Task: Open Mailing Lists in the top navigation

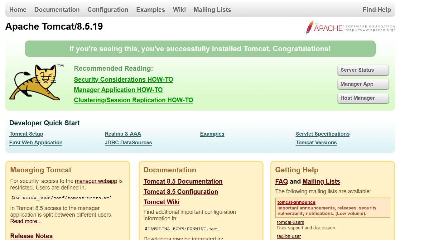Action: click(212, 10)
